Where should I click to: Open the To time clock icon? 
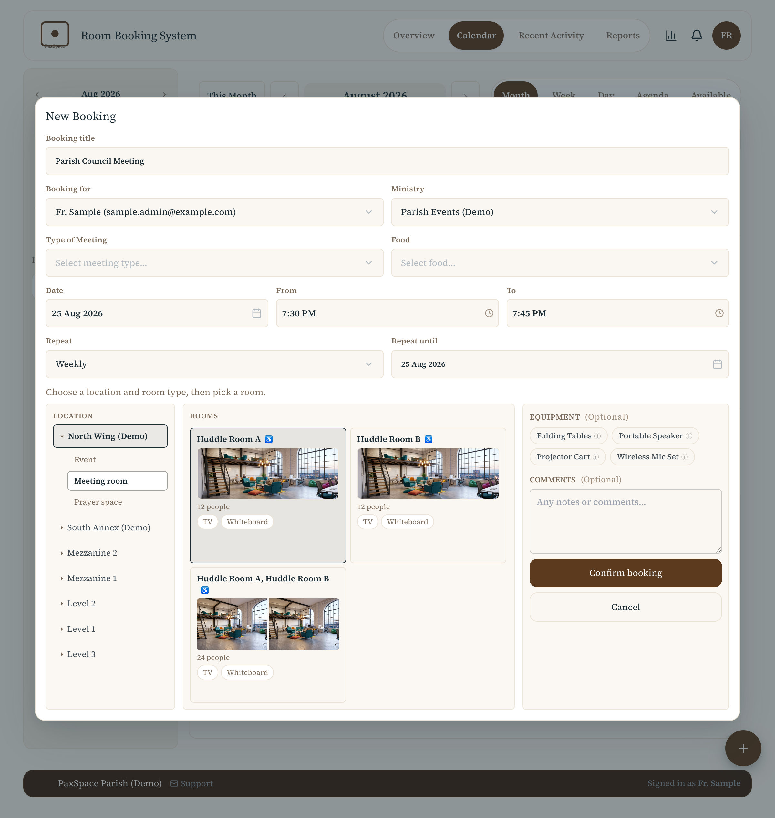pyautogui.click(x=719, y=313)
